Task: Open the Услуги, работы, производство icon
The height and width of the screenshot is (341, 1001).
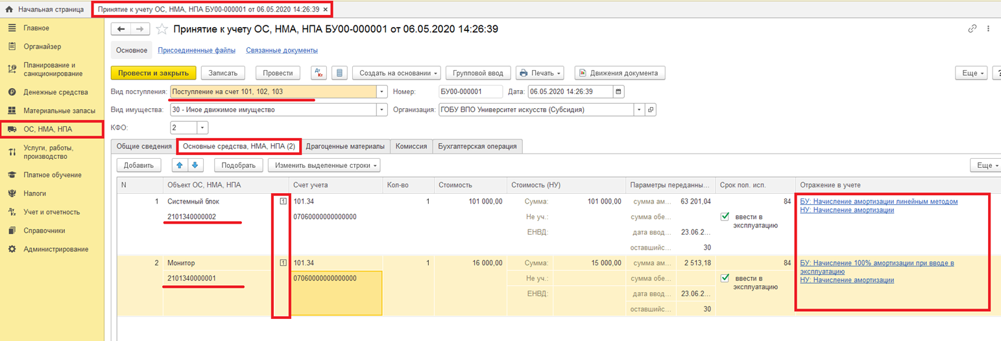Action: coord(11,152)
